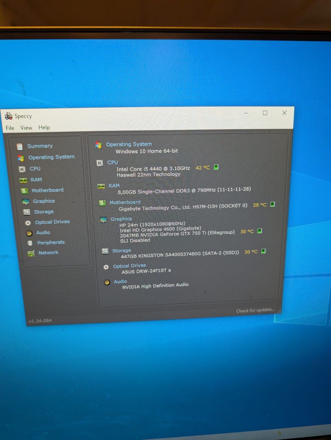The height and width of the screenshot is (440, 331).
Task: Click the Audio speaker icon in sidebar
Action: pyautogui.click(x=29, y=233)
